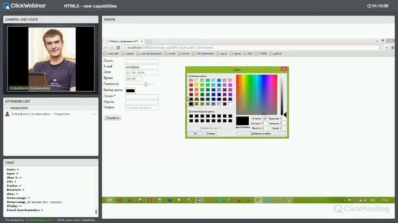Open the ITVDN bookmarks folder
The width and height of the screenshot is (398, 223).
[x=261, y=54]
